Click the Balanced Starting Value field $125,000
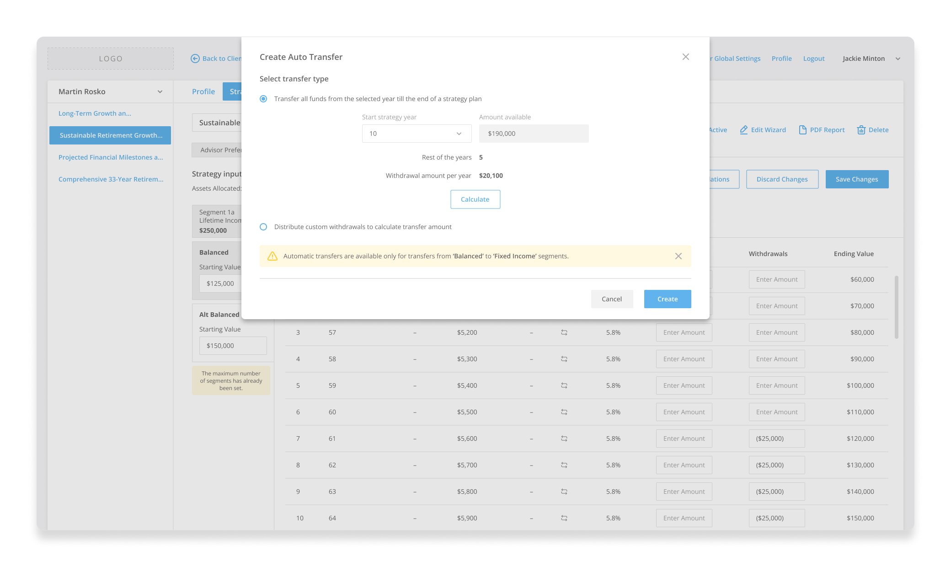Image resolution: width=951 pixels, height=567 pixels. [220, 283]
